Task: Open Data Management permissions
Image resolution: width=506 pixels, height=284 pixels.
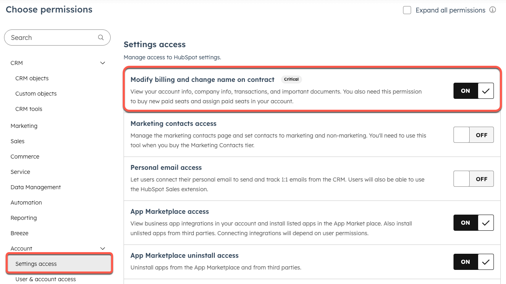Action: 36,187
